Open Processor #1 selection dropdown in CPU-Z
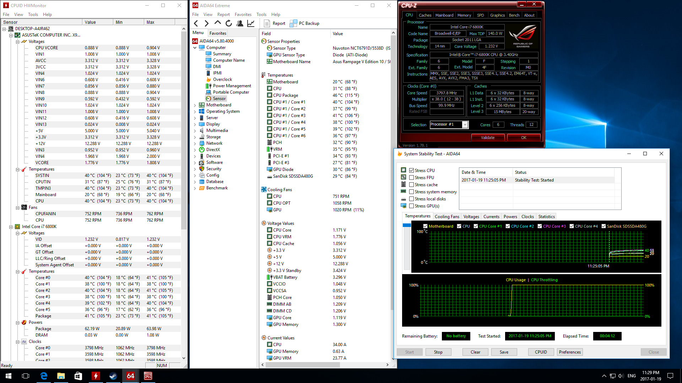 pos(465,124)
